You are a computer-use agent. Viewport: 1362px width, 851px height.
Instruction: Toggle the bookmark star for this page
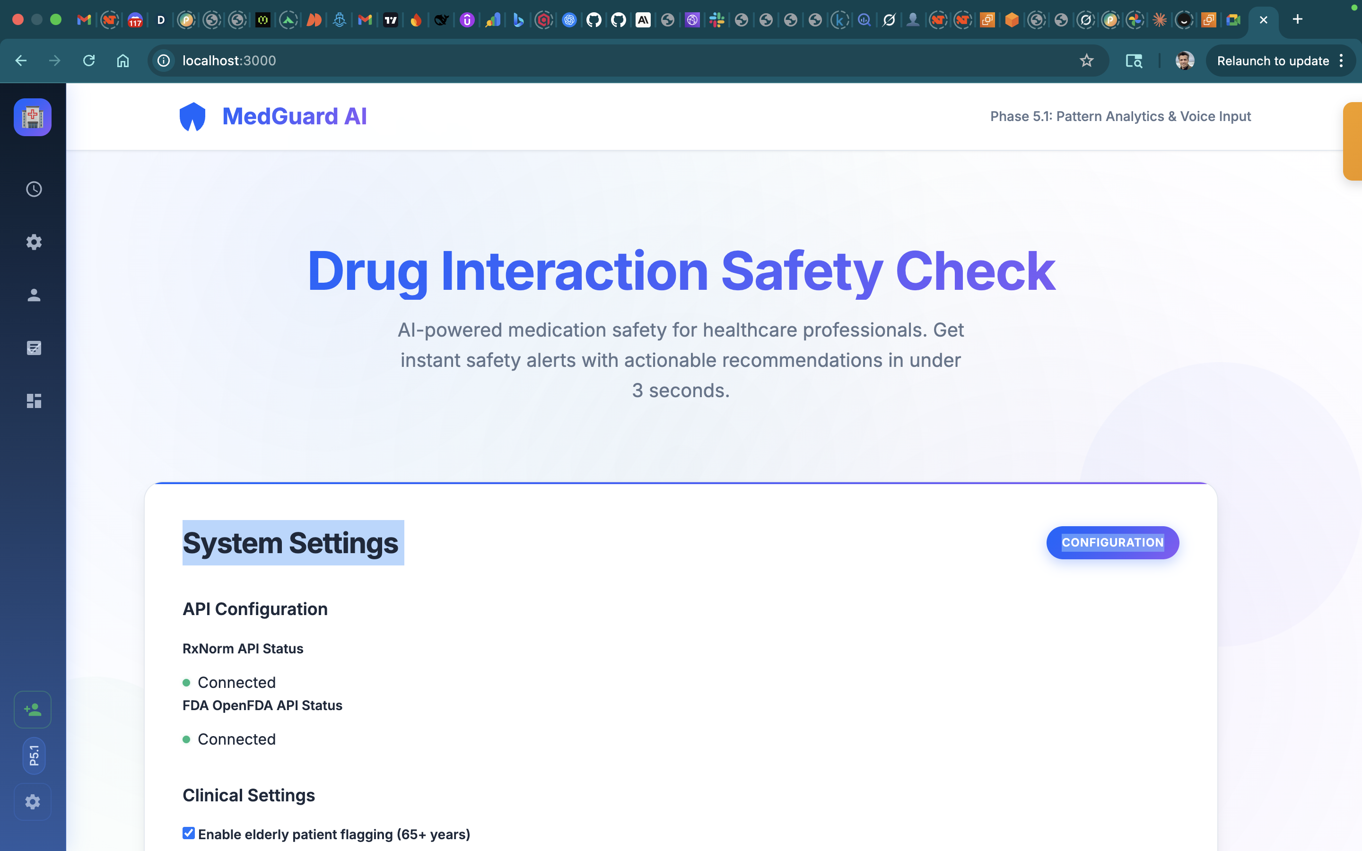pyautogui.click(x=1086, y=60)
